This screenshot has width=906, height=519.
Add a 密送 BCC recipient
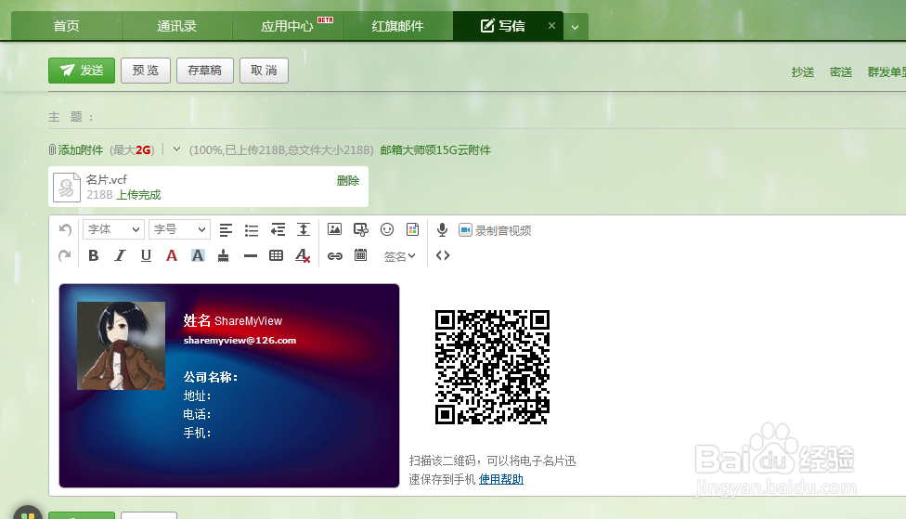(841, 71)
